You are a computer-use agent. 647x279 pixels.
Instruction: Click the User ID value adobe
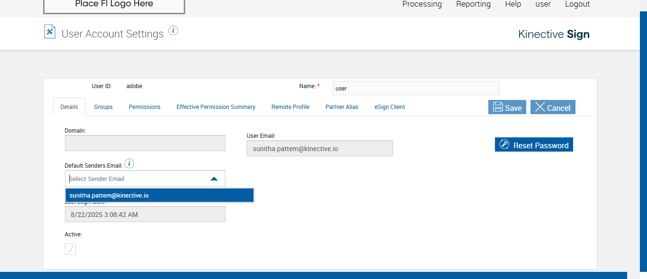click(134, 86)
